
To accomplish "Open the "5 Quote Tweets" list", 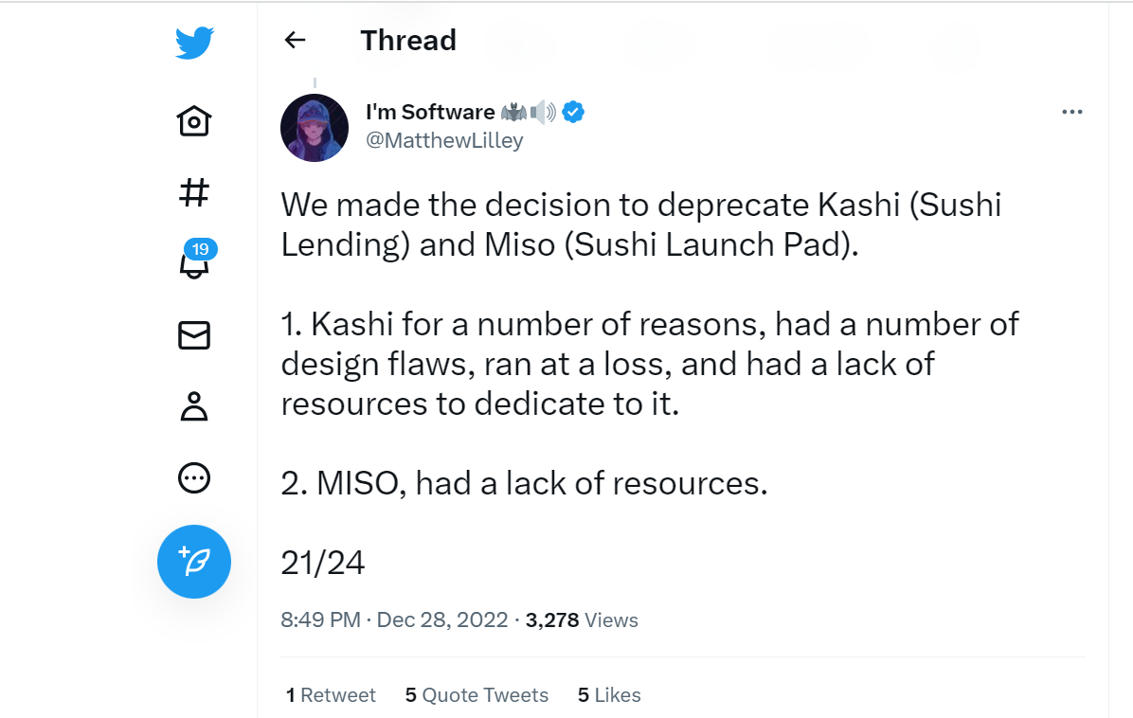I will (477, 695).
